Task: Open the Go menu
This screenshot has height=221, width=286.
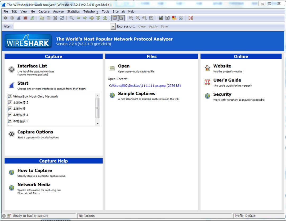Action: click(x=33, y=11)
